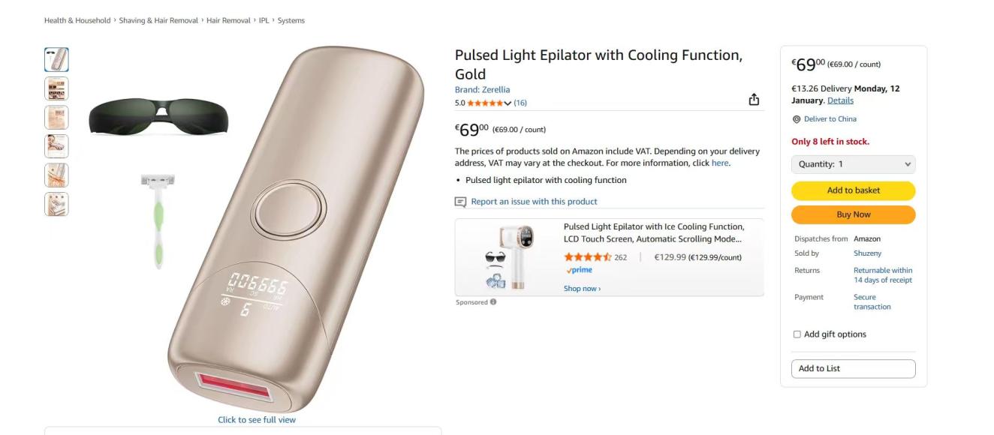Click the Sponsored info icon

click(x=492, y=302)
